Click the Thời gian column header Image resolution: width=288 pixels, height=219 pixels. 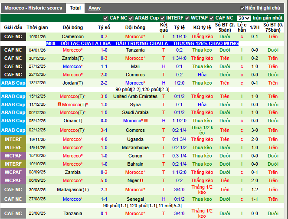tap(37, 27)
